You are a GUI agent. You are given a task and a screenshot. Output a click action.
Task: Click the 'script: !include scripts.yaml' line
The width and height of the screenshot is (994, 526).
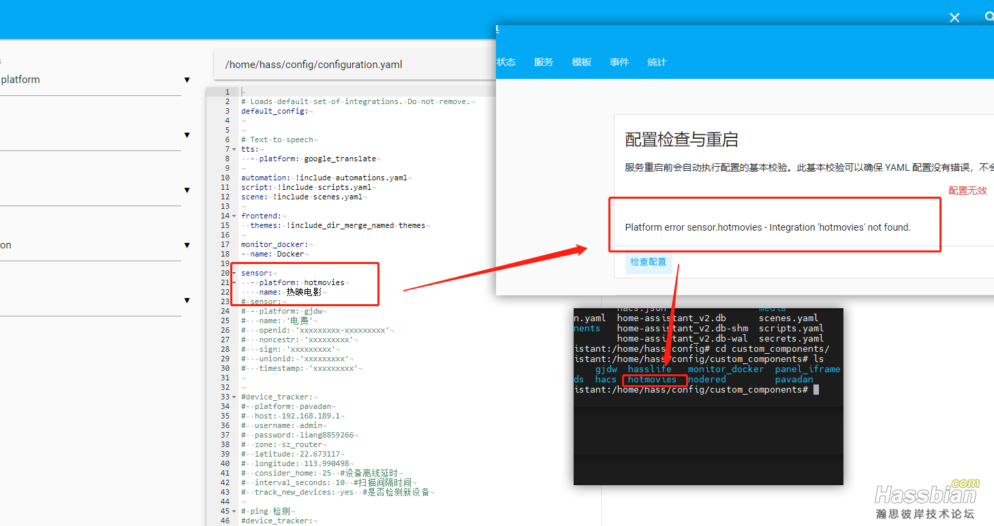coord(306,187)
